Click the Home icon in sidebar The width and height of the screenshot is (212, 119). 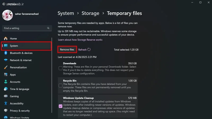(6, 39)
